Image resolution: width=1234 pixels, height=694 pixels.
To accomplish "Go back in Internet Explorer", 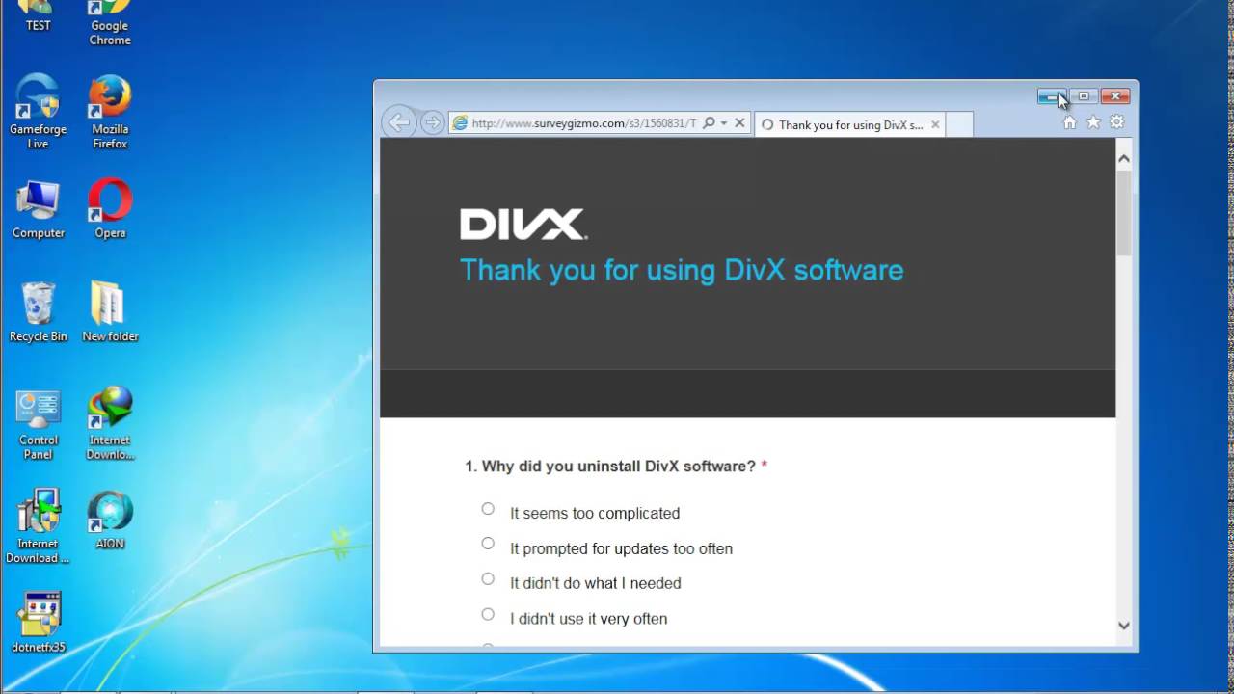I will pyautogui.click(x=398, y=122).
